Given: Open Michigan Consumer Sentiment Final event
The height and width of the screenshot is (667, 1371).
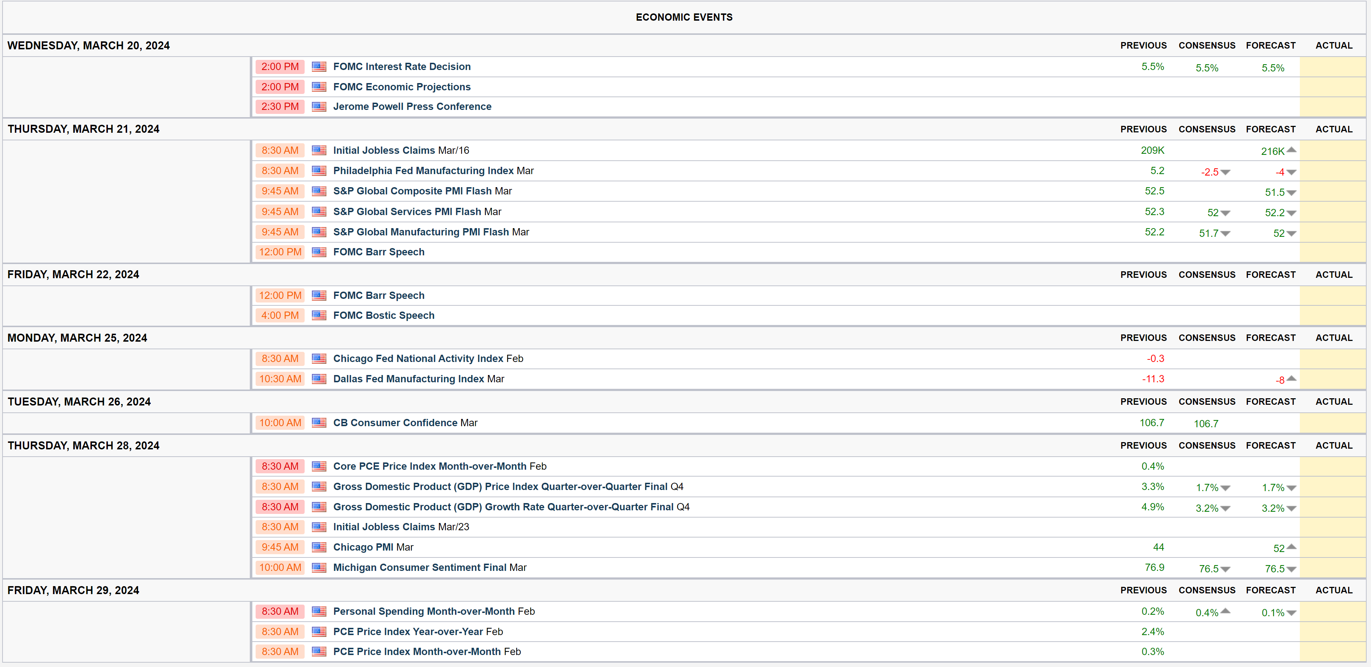Looking at the screenshot, I should point(419,567).
